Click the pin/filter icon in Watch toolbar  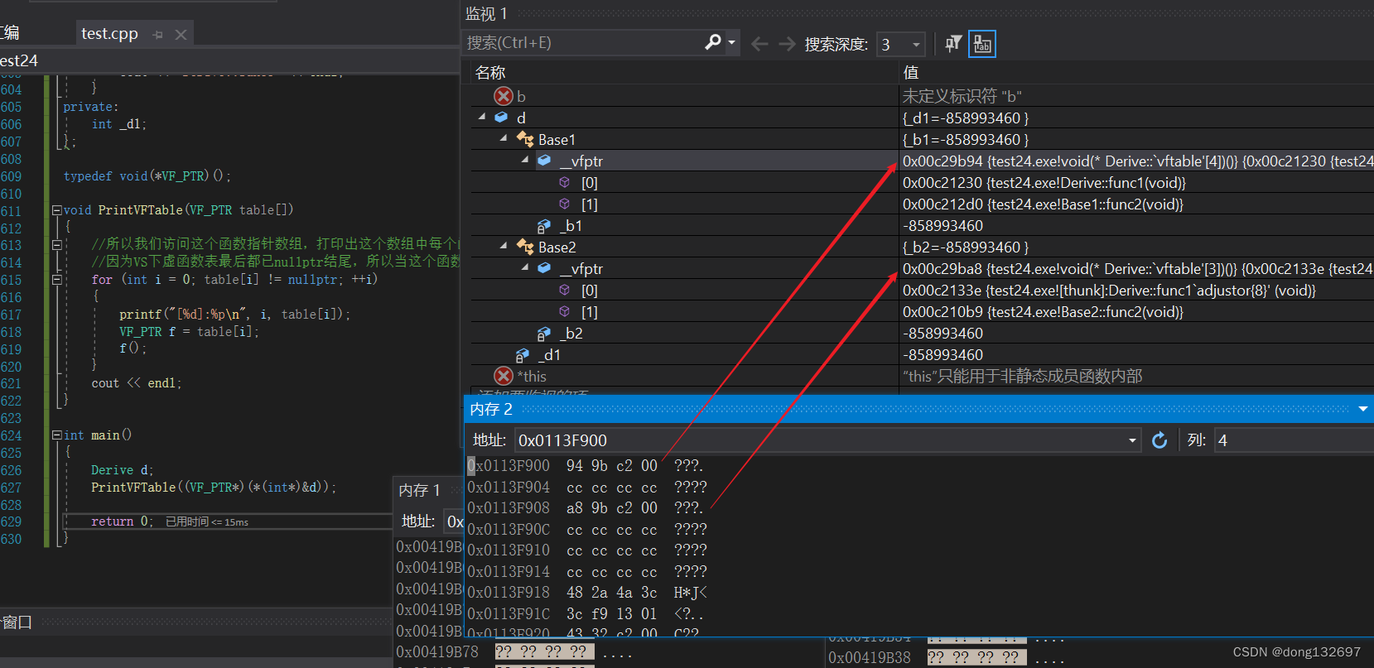tap(953, 43)
